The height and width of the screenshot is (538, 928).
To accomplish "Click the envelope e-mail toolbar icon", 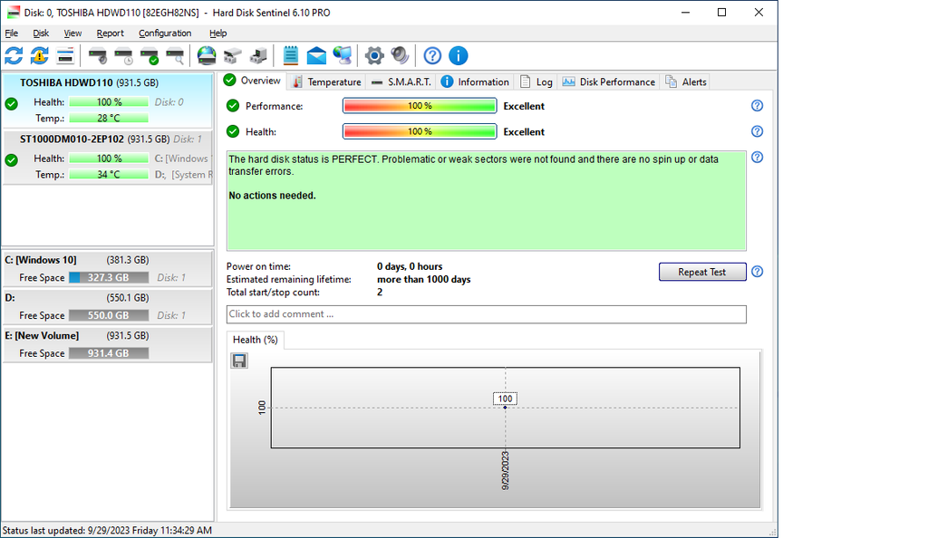I will pos(316,56).
